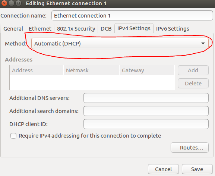
Task: Focus the Connection name field
Action: point(132,16)
